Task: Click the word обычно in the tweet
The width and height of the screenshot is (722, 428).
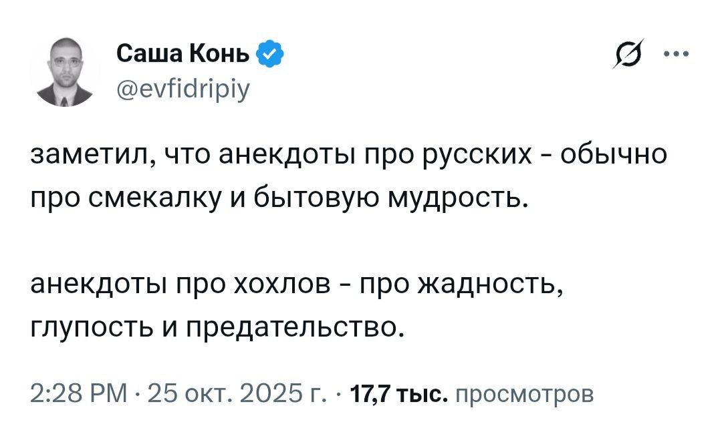Action: 612,158
